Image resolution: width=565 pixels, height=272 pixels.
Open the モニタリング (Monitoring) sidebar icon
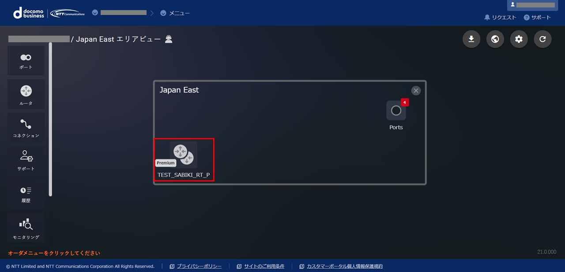[26, 228]
